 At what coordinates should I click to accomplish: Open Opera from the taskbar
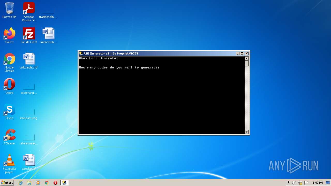pos(55,183)
